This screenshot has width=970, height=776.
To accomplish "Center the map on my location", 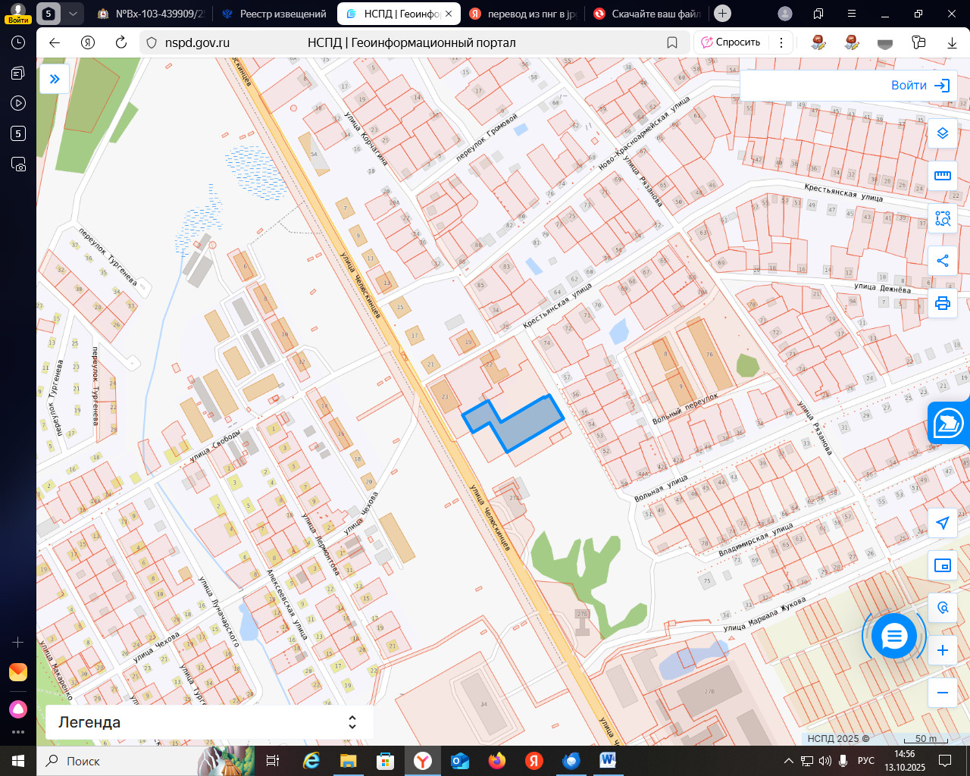I will coord(943,523).
